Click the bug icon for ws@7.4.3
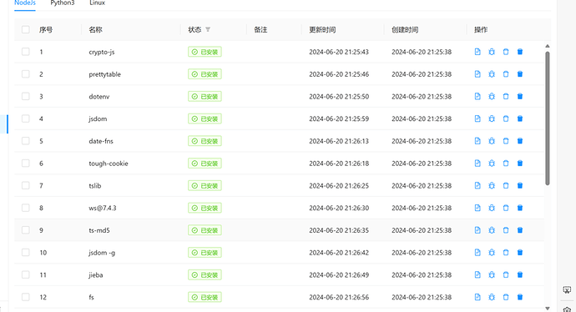This screenshot has width=576, height=312. tap(492, 208)
